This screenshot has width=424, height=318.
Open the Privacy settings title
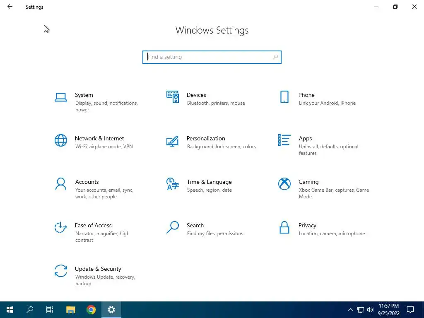point(307,226)
